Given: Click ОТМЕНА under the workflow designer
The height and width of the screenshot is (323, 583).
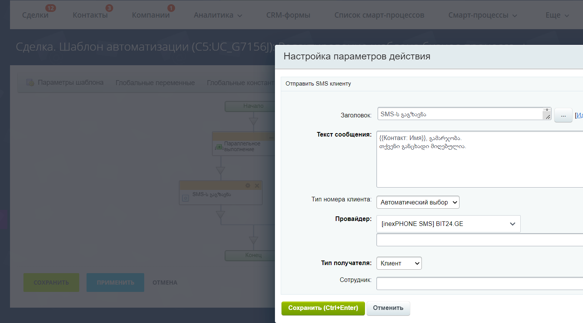Looking at the screenshot, I should tap(165, 282).
